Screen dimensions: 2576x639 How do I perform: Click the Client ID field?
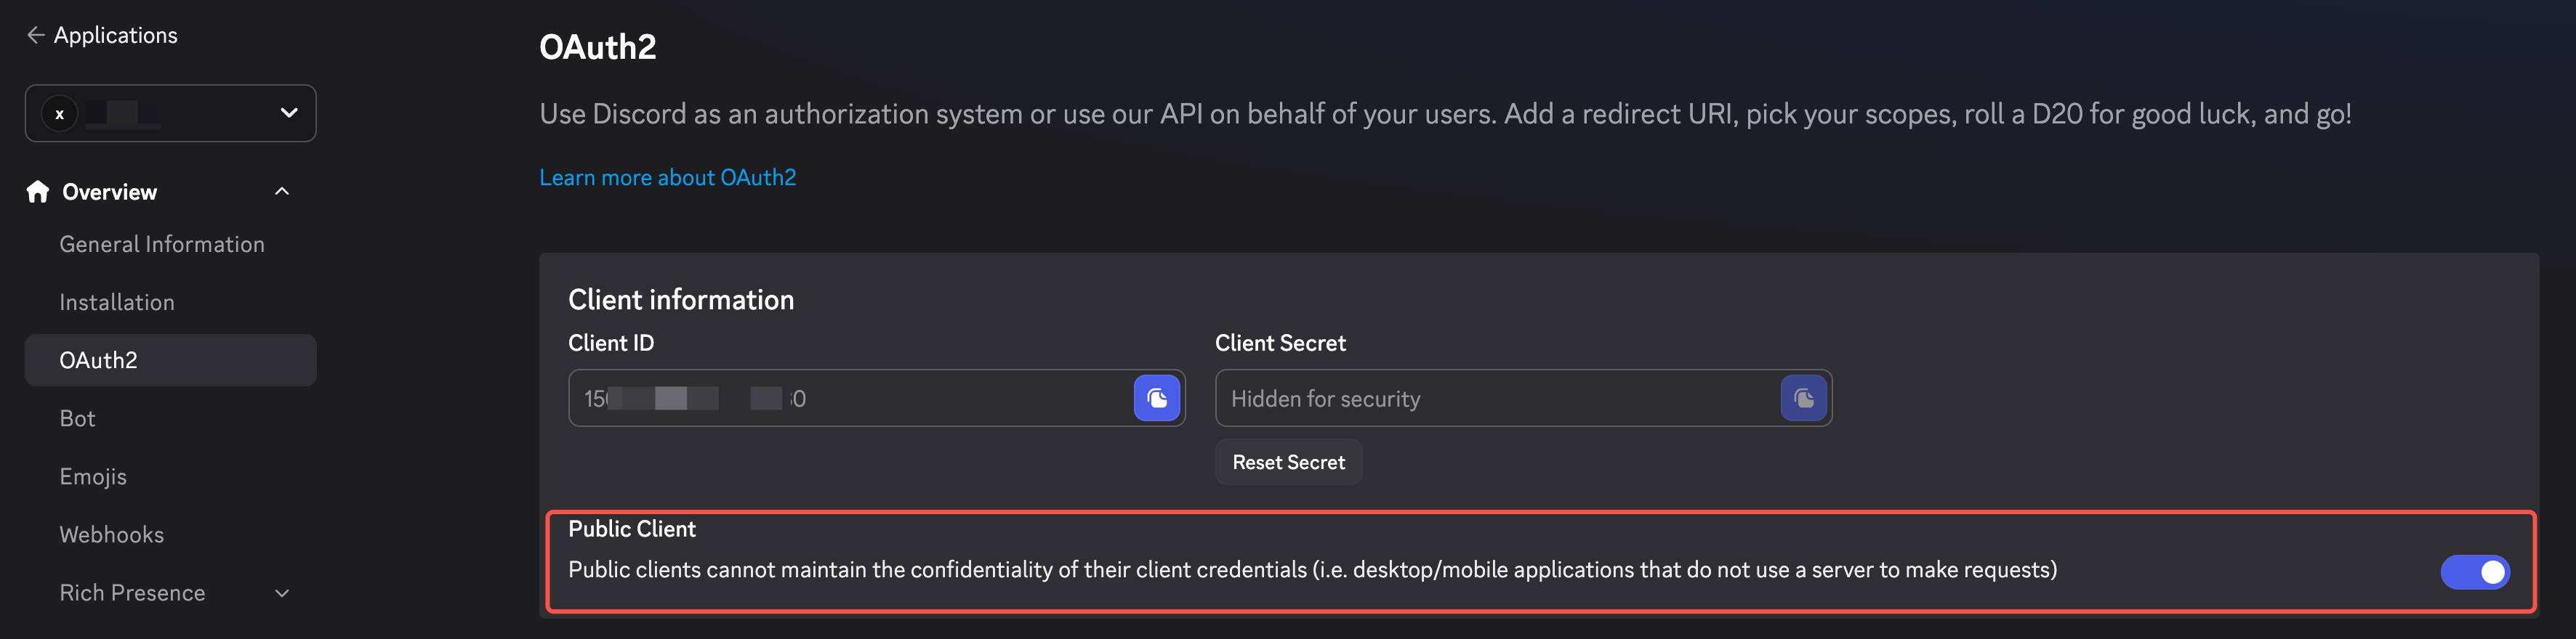tap(877, 399)
